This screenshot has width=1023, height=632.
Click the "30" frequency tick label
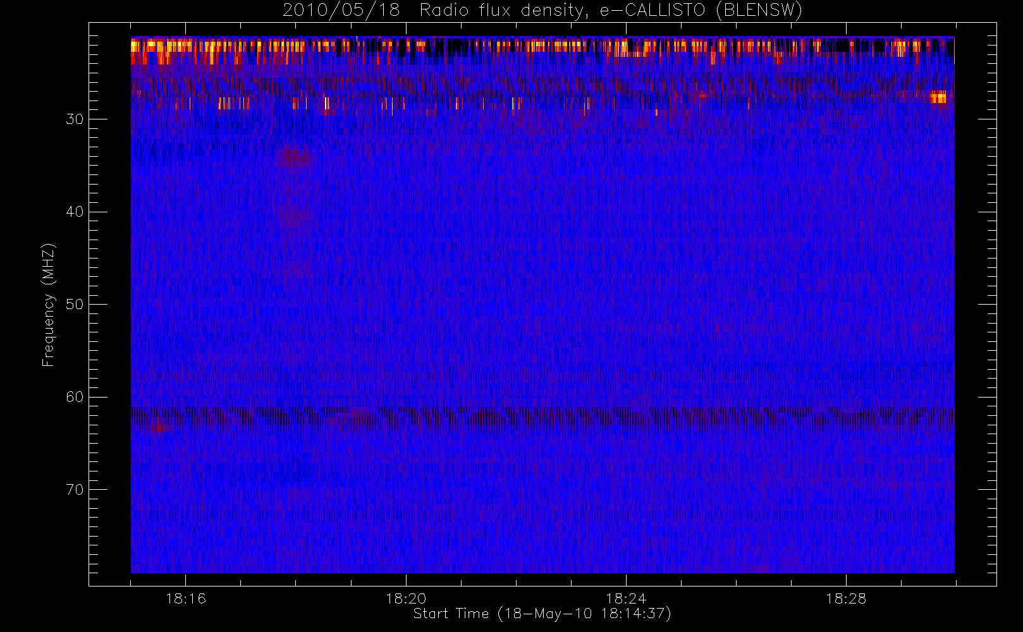75,119
